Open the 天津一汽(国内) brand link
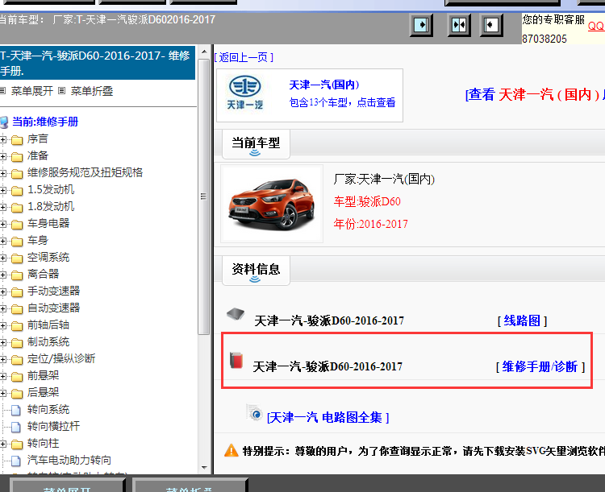Viewport: 605px width, 492px height. coord(324,85)
